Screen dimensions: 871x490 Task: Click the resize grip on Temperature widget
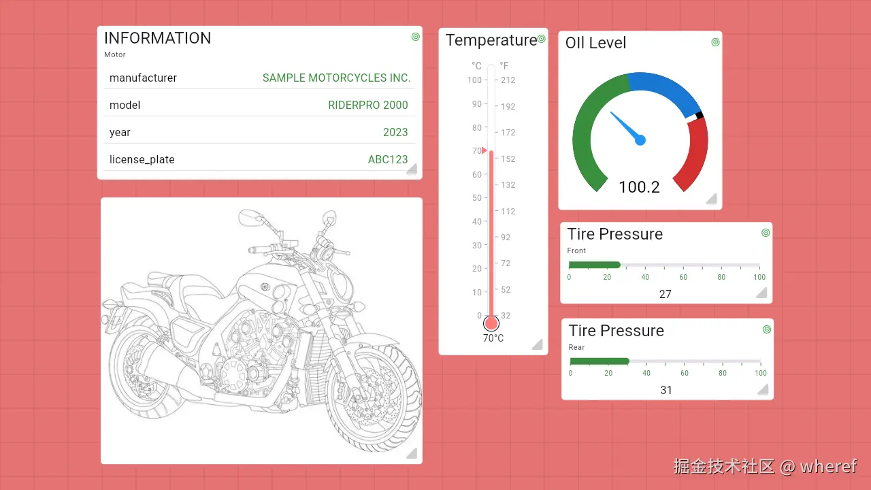tap(538, 344)
